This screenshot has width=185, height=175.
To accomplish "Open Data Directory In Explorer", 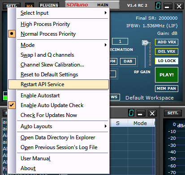I will (x=58, y=137).
